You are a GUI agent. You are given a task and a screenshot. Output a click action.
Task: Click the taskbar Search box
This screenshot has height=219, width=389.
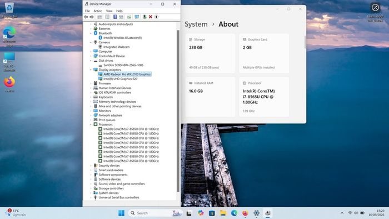click(x=156, y=213)
